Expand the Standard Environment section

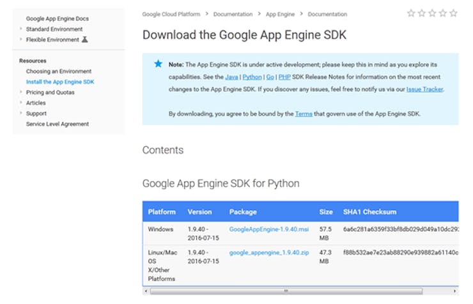21,29
